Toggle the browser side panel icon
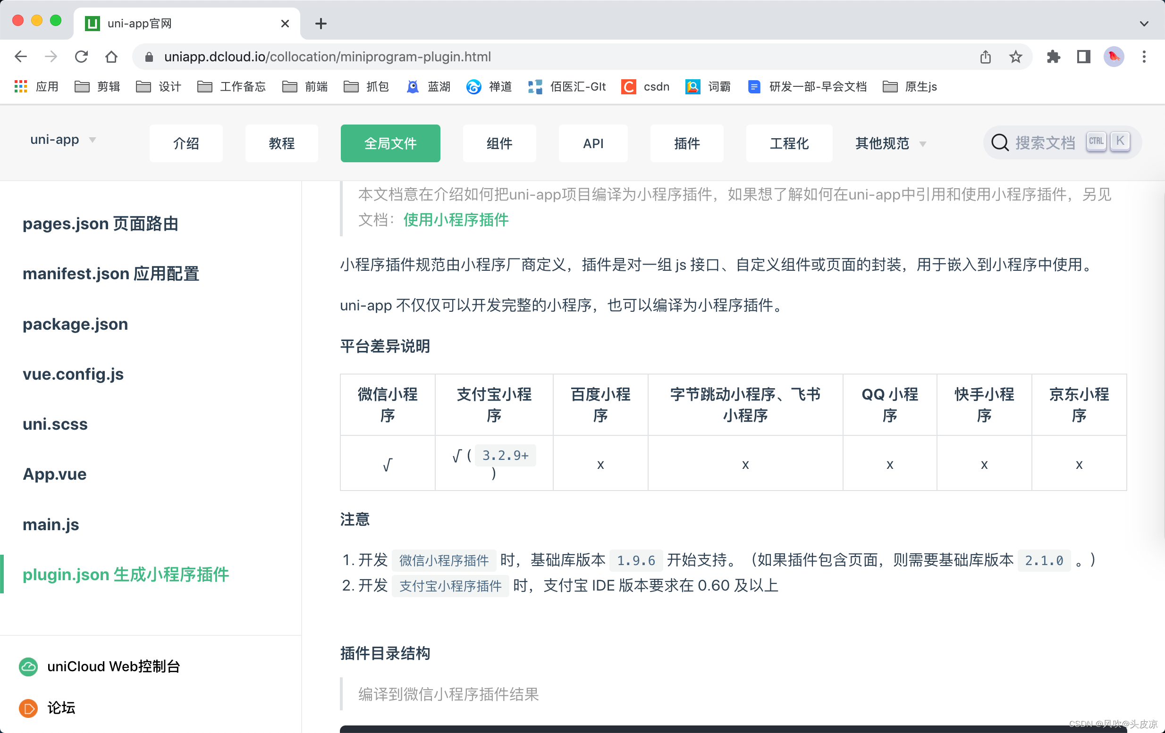The width and height of the screenshot is (1165, 733). 1083,57
